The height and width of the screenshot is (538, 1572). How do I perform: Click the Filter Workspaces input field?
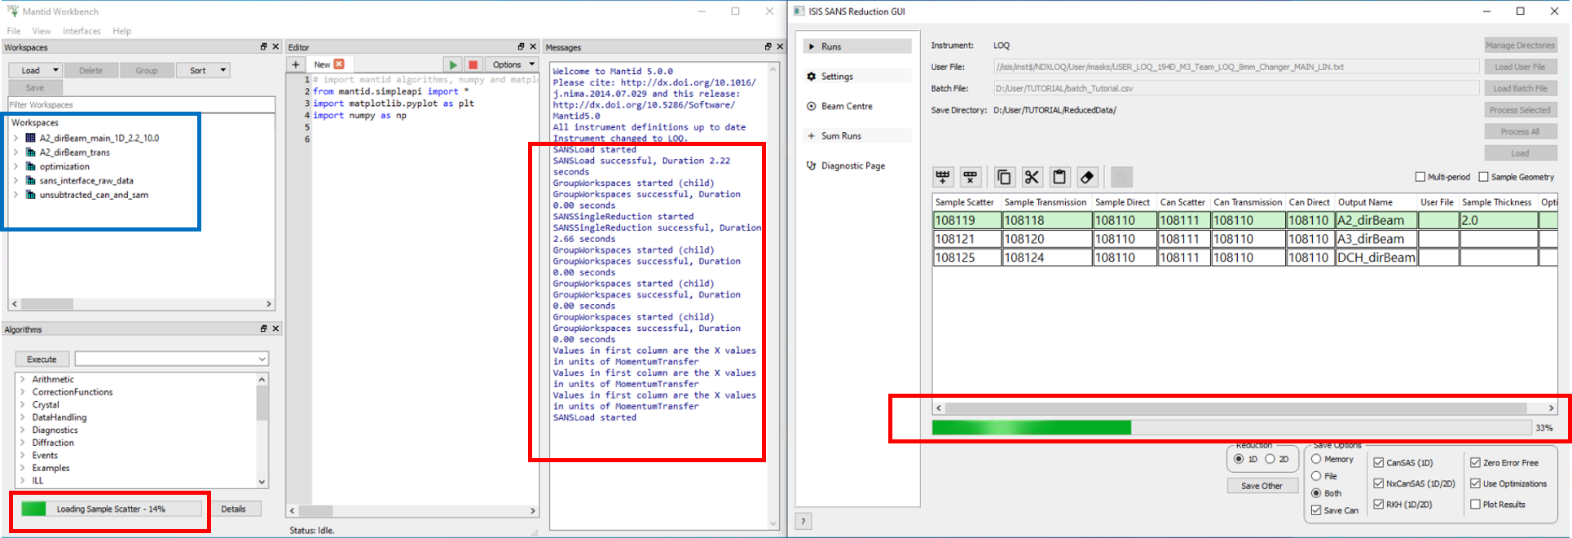(x=141, y=105)
